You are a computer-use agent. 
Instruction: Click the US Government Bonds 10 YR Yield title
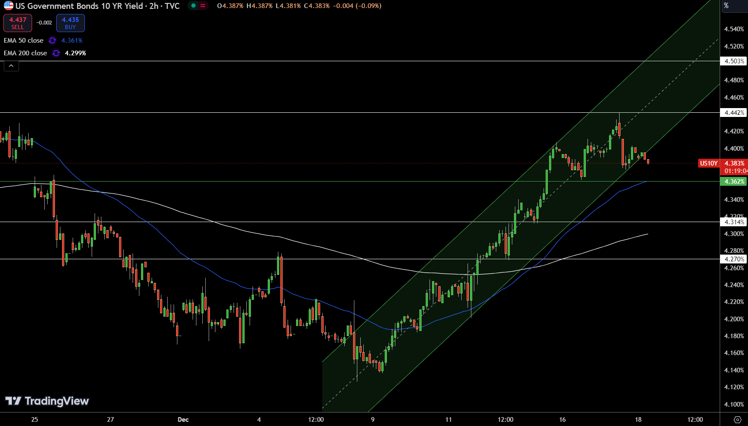[x=79, y=6]
